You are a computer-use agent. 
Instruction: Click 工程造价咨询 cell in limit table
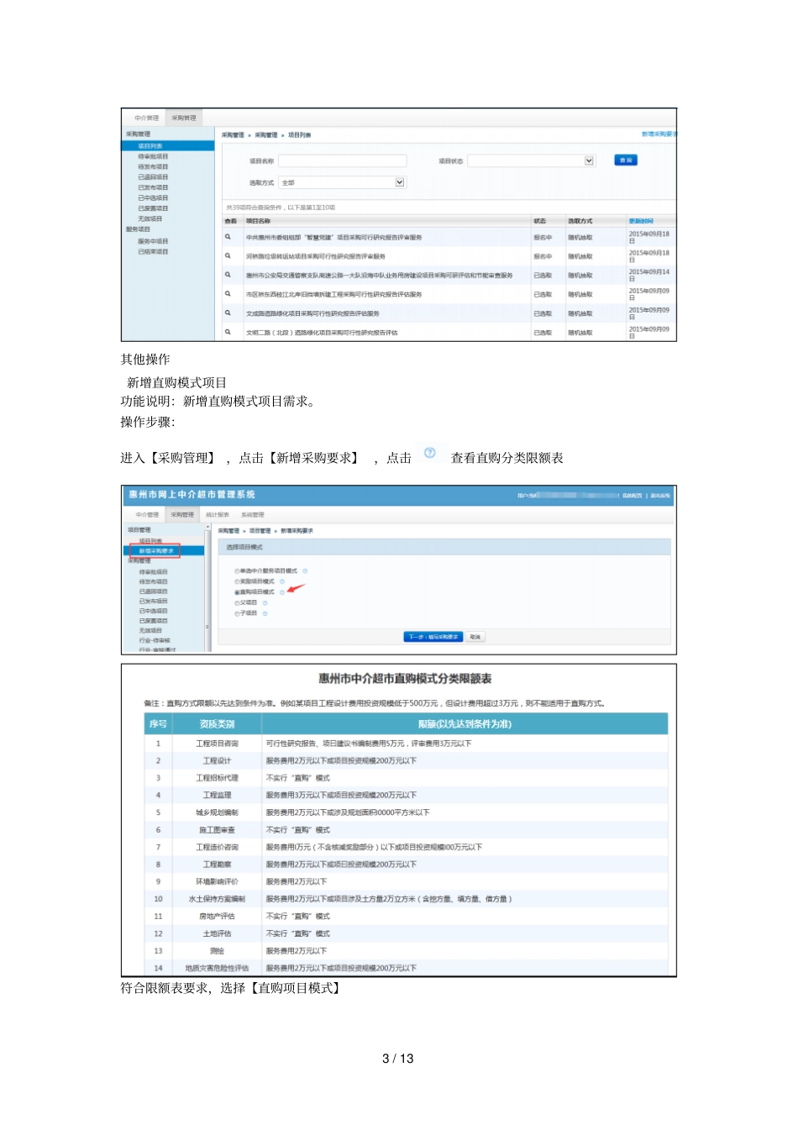click(x=217, y=847)
